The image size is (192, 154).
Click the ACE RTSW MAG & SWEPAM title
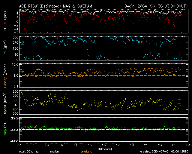pos(60,6)
